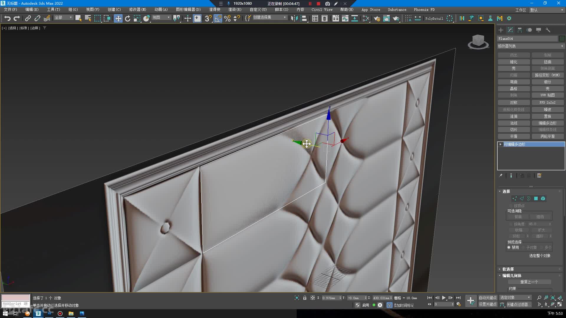The height and width of the screenshot is (318, 566).
Task: Open the 修改器(M) menu
Action: 138,10
